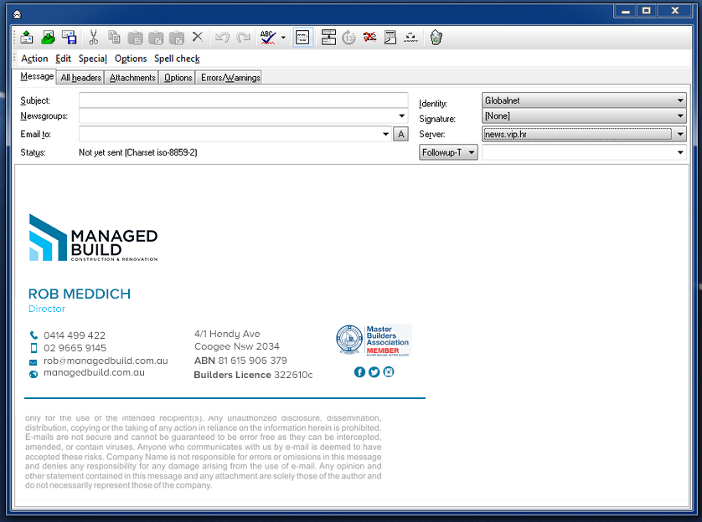Click into the Subject field
Image resolution: width=702 pixels, height=522 pixels.
coord(244,100)
